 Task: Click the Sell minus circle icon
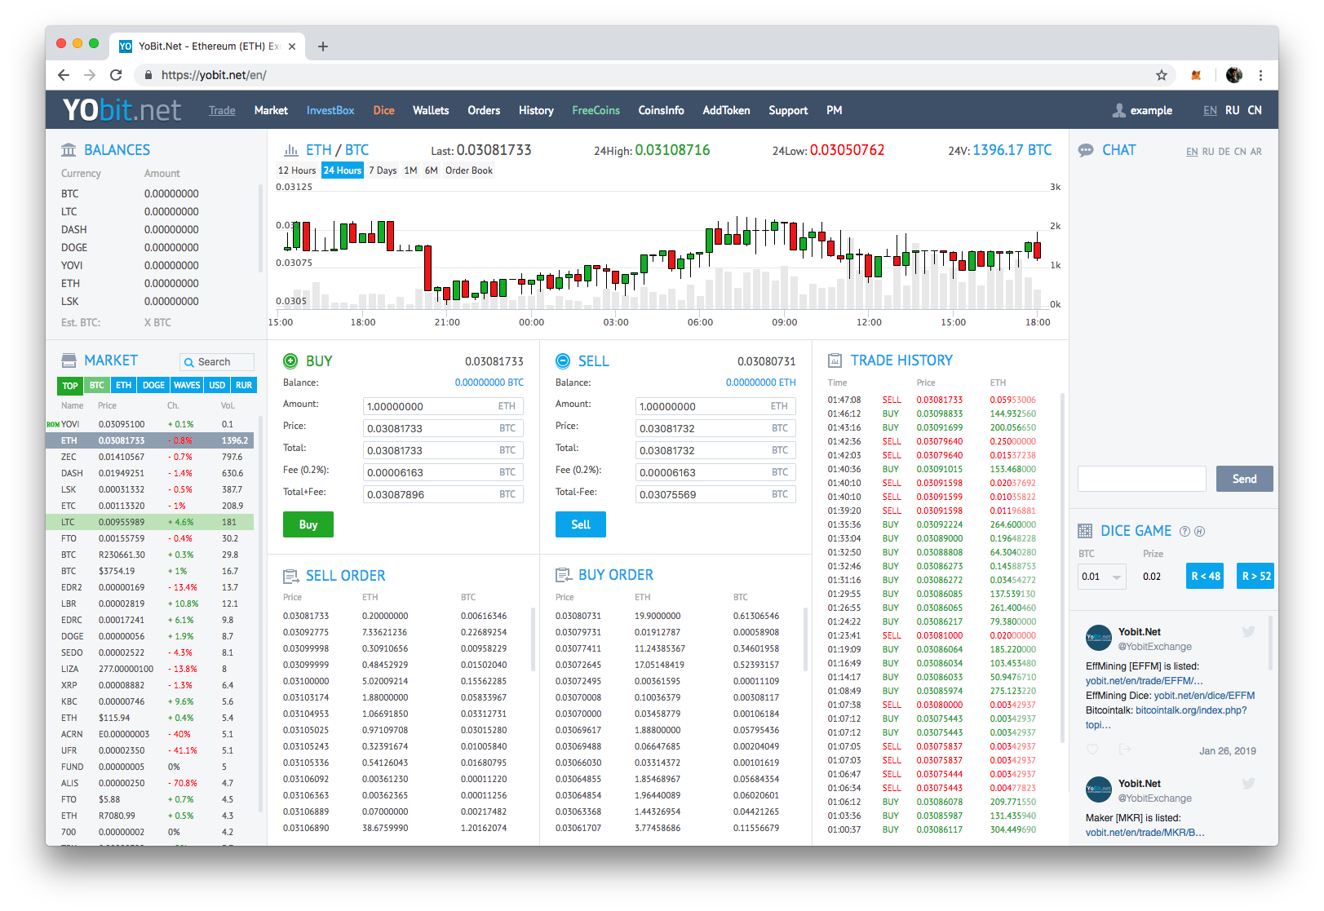[x=563, y=360]
